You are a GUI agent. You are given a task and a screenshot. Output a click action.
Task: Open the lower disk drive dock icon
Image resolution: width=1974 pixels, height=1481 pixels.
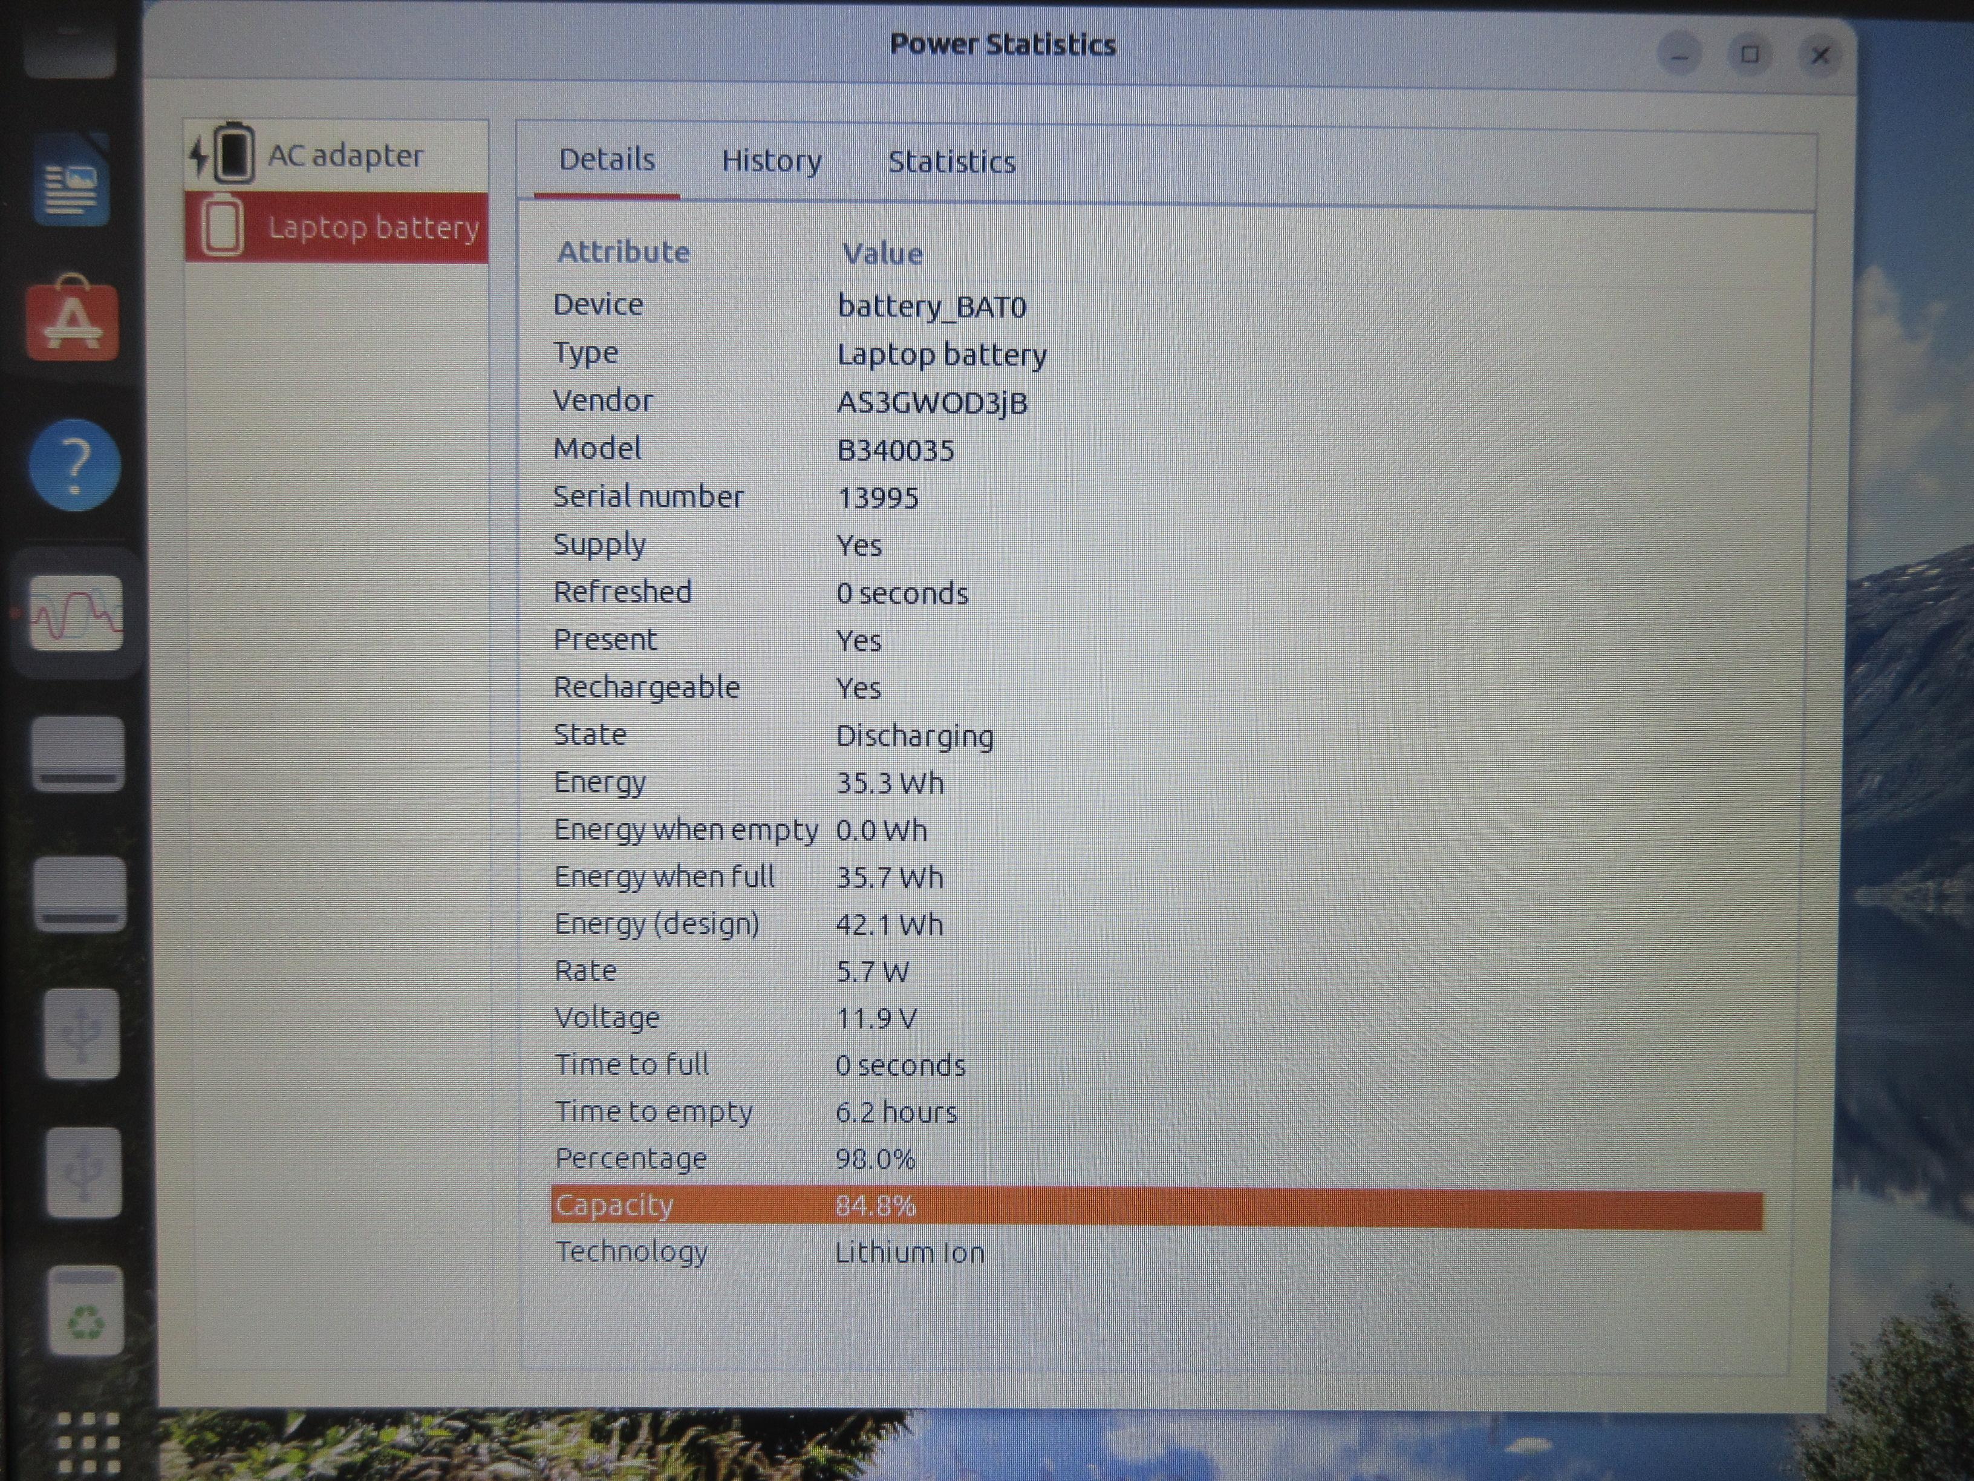[x=79, y=895]
